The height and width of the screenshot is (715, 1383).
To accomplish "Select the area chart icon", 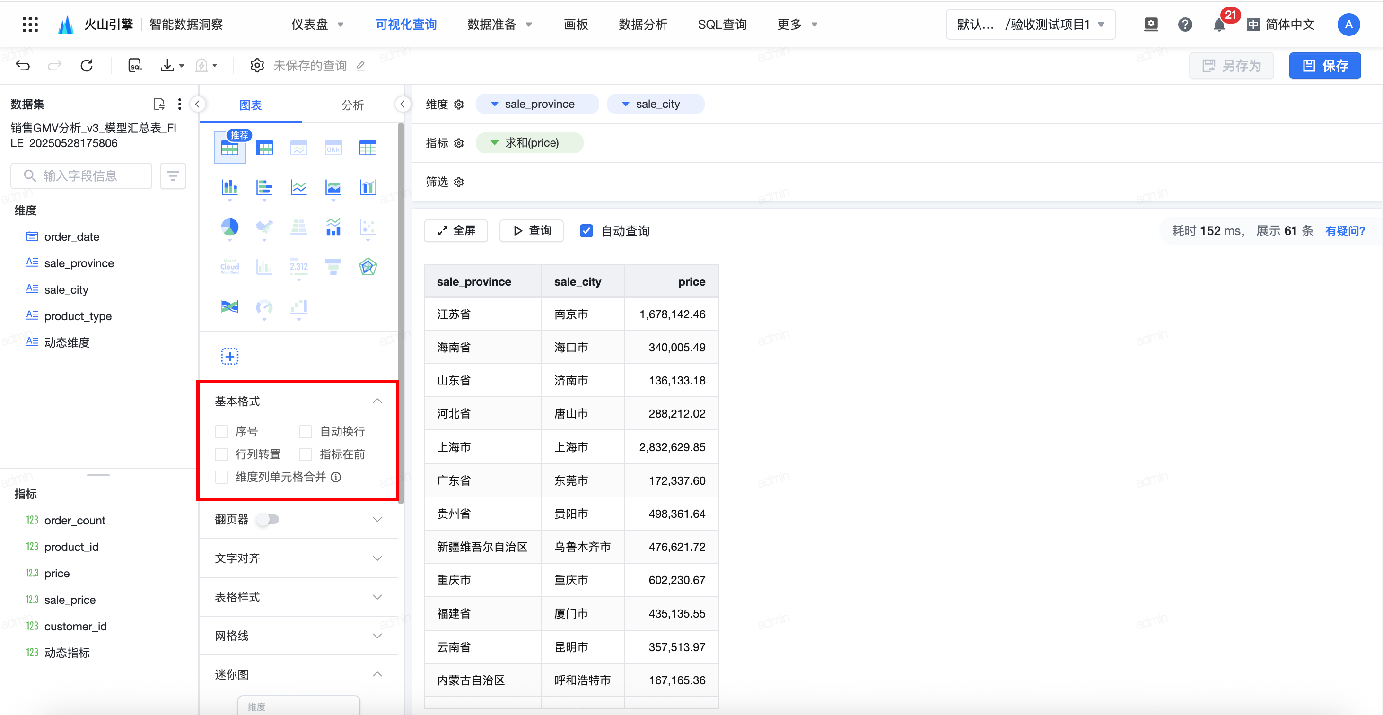I will pos(333,187).
